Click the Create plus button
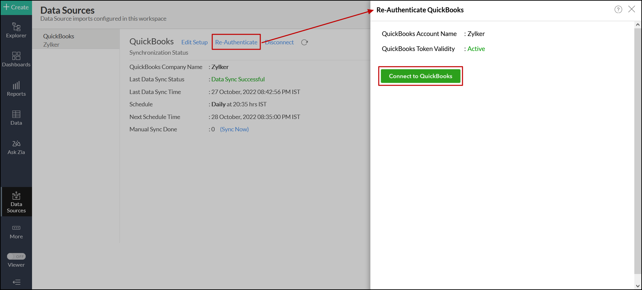Viewport: 642px width, 290px height. tap(16, 7)
